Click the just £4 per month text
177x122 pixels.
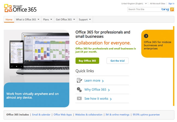(86, 52)
